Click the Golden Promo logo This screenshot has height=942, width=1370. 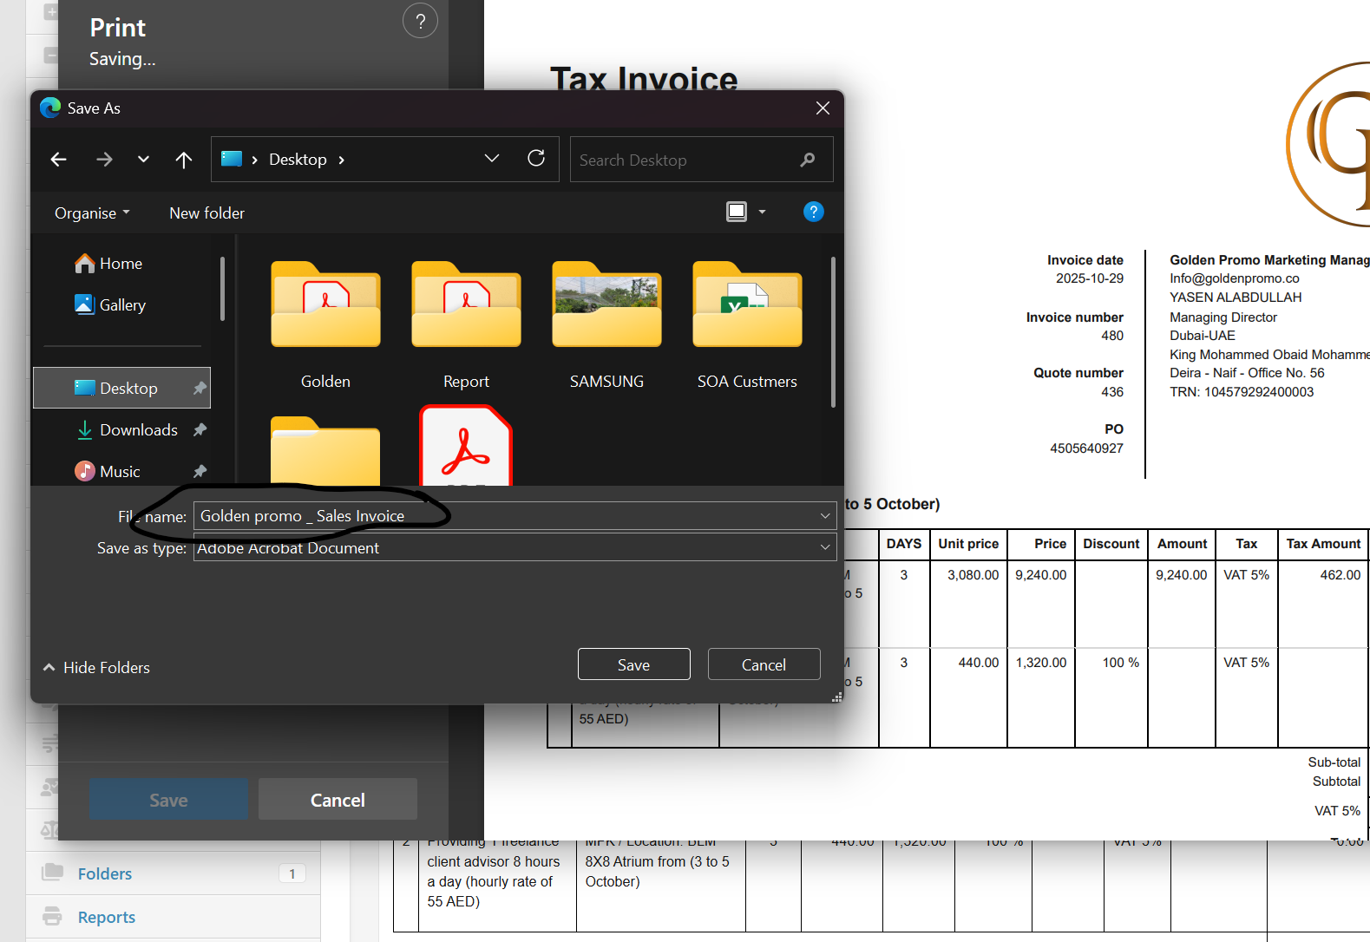[1327, 144]
